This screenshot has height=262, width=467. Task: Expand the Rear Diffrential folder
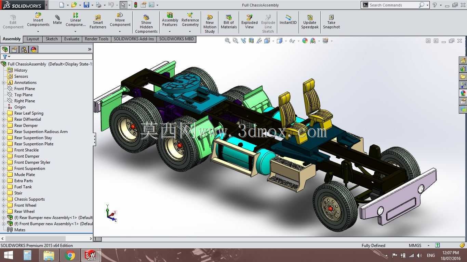coord(4,119)
